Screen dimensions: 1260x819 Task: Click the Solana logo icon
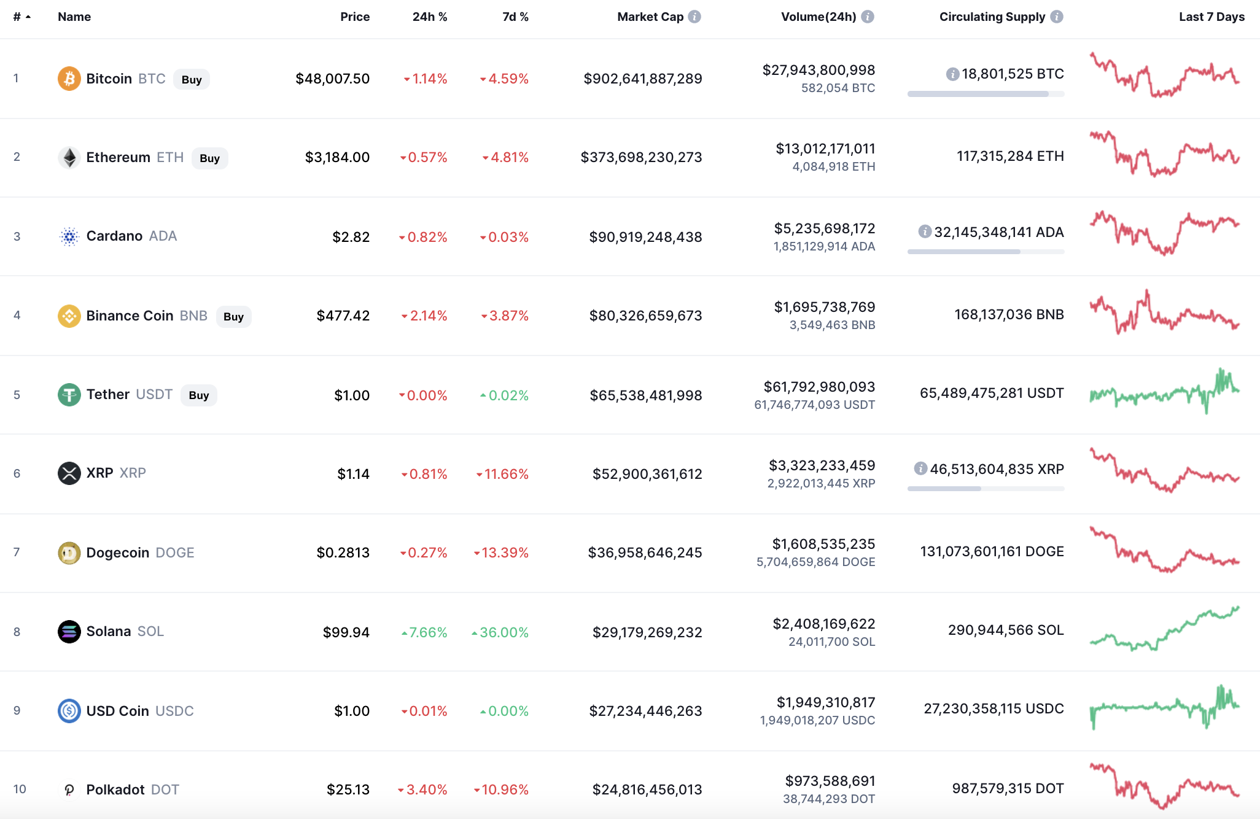pos(69,632)
